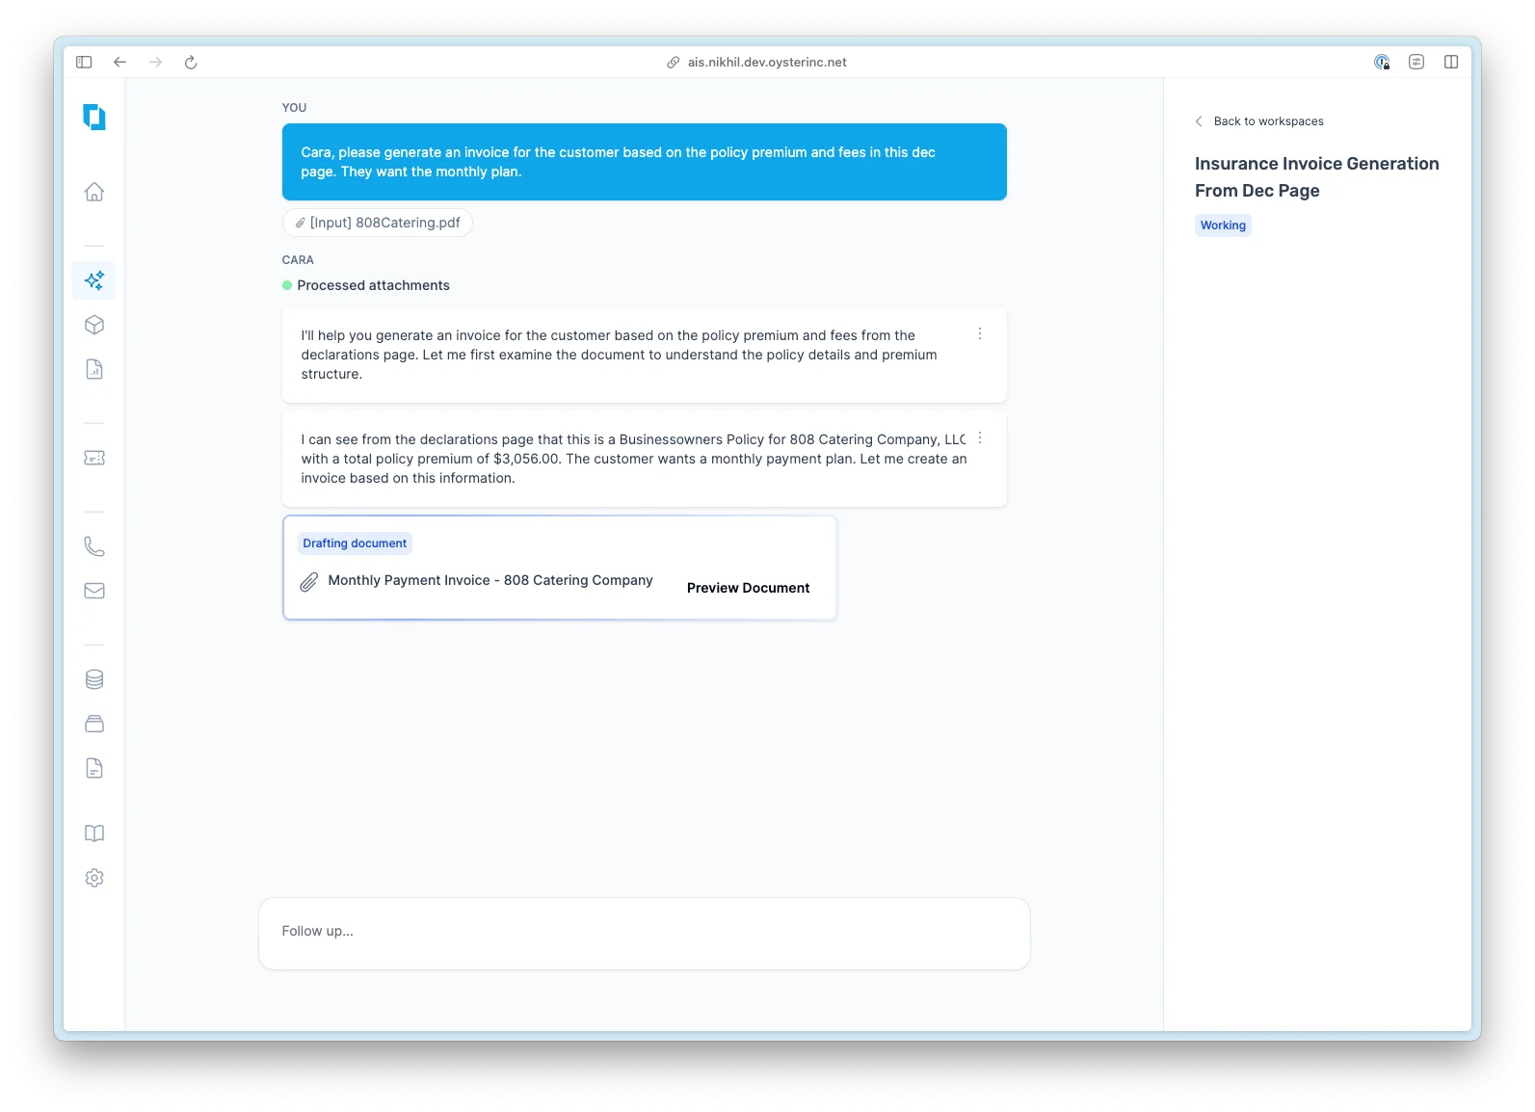The image size is (1535, 1112).
Task: Click the link icon in address bar
Action: pos(674,62)
